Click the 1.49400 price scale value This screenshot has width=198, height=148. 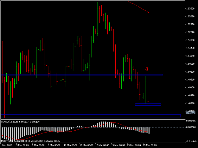[x=190, y=87]
